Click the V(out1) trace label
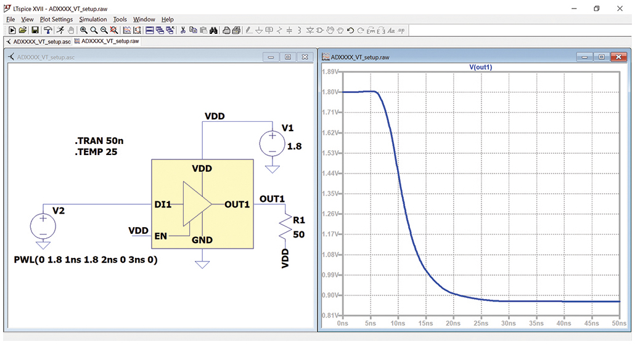 click(x=480, y=67)
